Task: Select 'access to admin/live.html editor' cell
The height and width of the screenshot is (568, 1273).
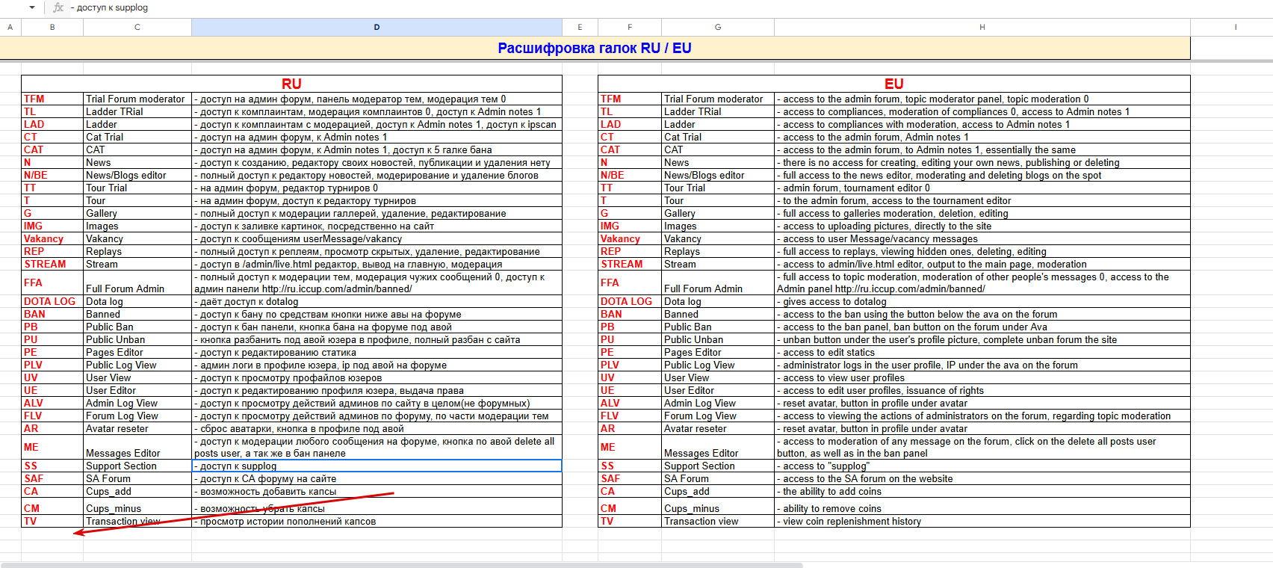Action: [982, 264]
